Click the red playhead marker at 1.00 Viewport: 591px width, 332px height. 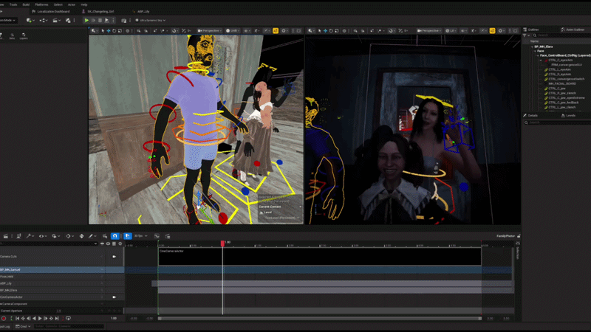pos(223,243)
